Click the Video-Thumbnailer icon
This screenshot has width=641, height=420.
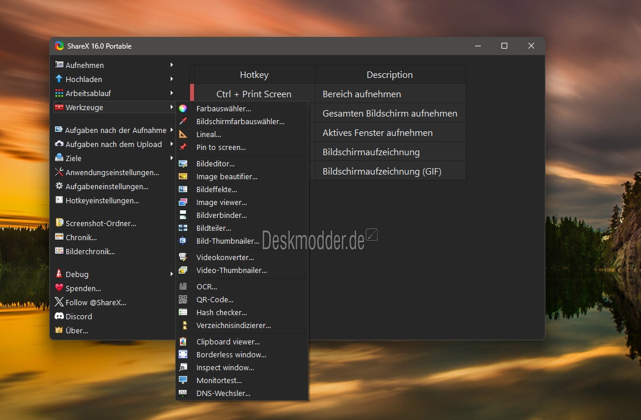[183, 270]
